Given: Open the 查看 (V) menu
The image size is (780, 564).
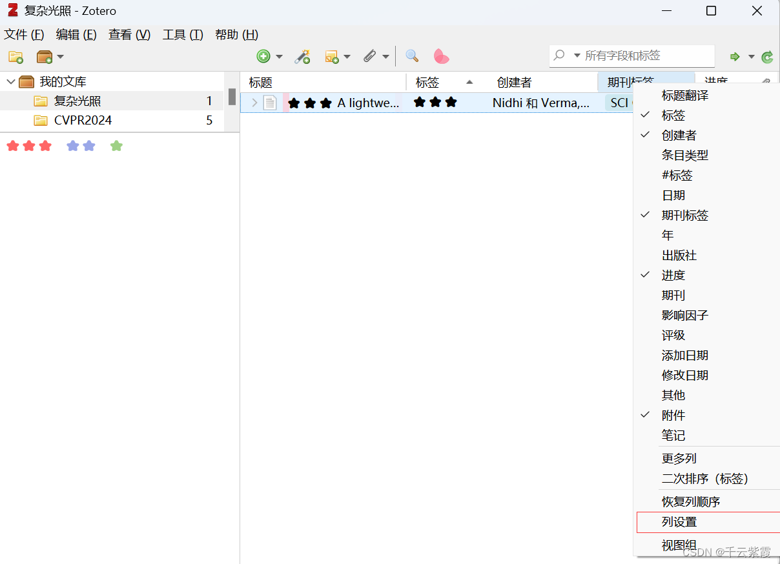Looking at the screenshot, I should (129, 35).
